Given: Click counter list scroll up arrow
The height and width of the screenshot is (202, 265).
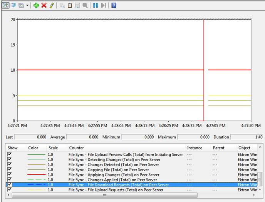Looking at the screenshot, I should [x=260, y=147].
